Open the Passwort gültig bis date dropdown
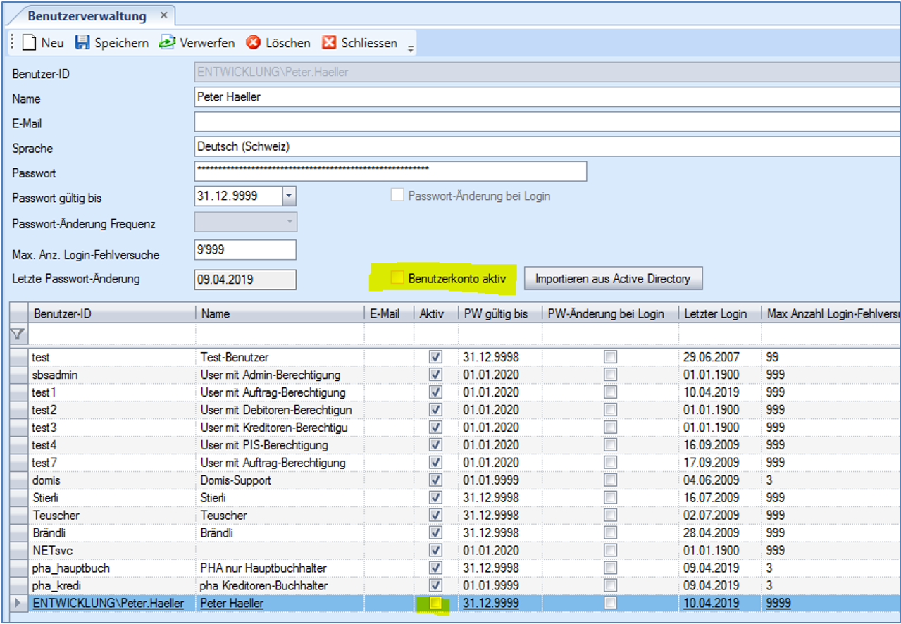This screenshot has width=901, height=624. (x=290, y=196)
